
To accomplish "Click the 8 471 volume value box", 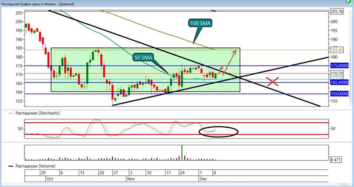I will pos(336,160).
